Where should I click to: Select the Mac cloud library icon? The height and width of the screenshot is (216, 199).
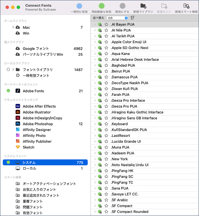coord(18,27)
